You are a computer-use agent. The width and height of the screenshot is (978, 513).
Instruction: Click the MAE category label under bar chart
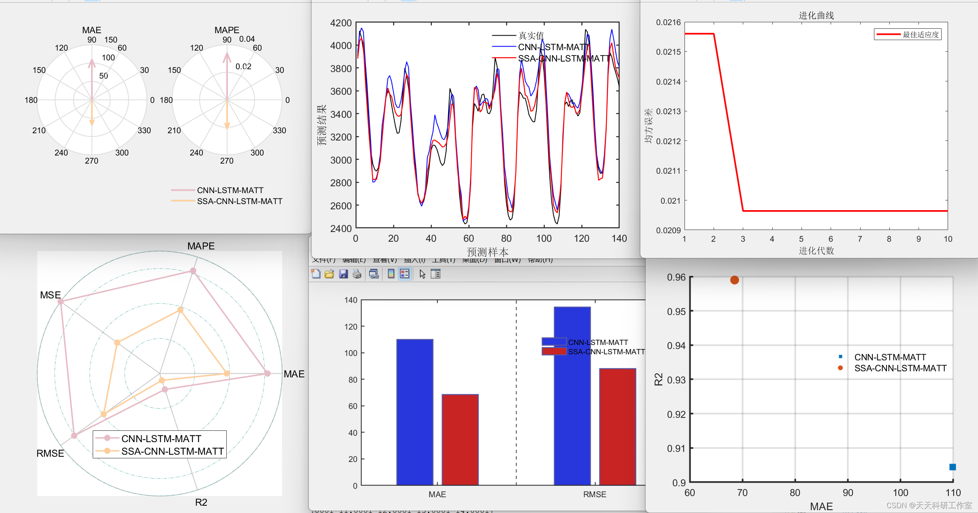pos(437,494)
